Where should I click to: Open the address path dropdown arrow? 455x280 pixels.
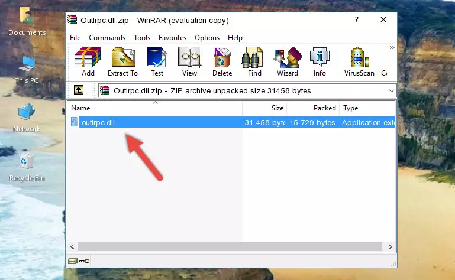[x=392, y=91]
